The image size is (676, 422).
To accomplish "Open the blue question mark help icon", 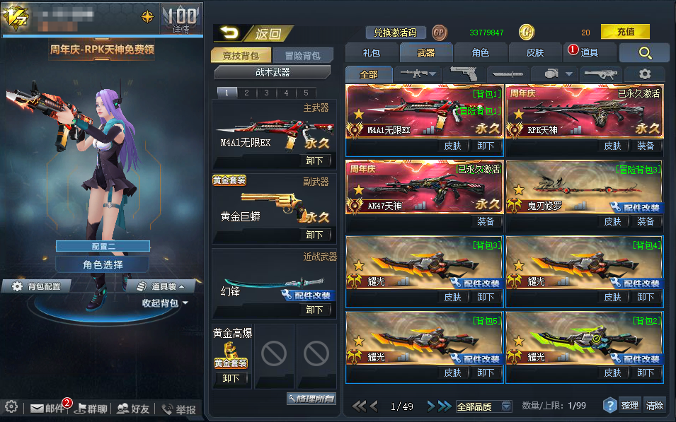I will [609, 405].
